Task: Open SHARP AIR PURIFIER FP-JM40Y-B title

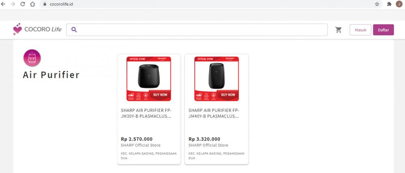Action: click(213, 113)
